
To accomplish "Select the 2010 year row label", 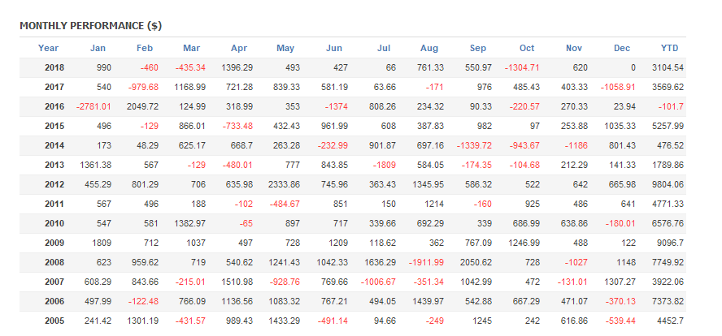I will click(53, 223).
